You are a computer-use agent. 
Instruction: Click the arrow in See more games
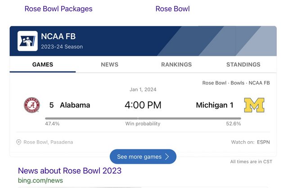tap(167, 157)
